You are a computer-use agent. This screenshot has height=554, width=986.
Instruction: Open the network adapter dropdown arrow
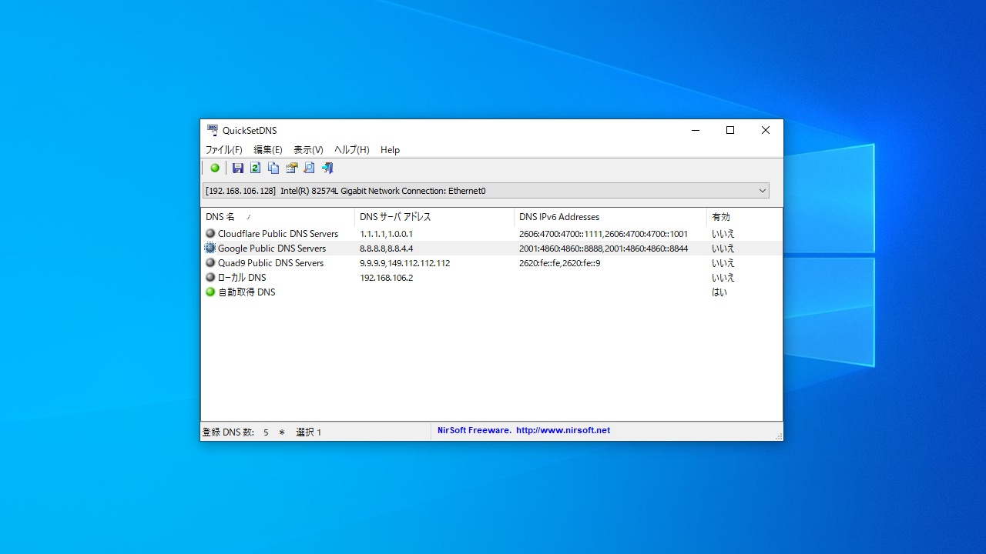[x=763, y=191]
